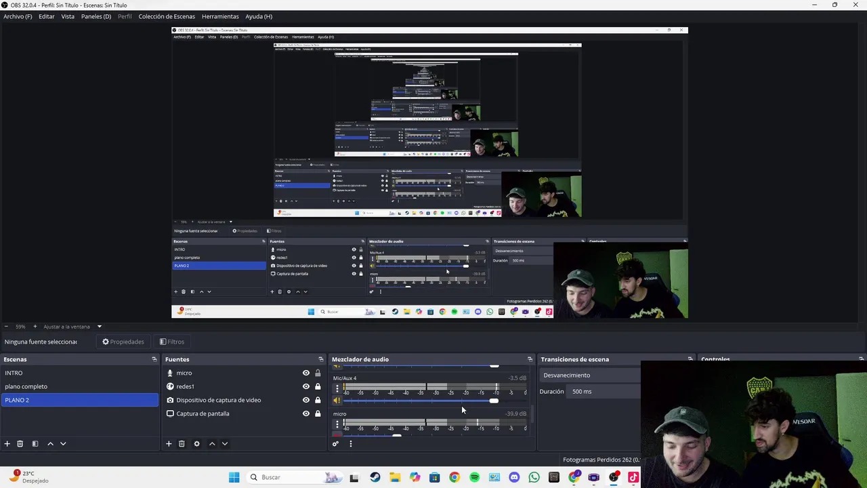Move scene up with arrow icon
This screenshot has width=867, height=488.
pyautogui.click(x=50, y=444)
